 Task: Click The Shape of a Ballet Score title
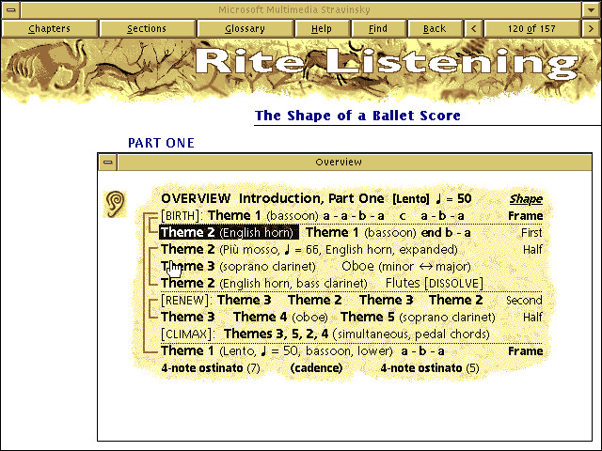(357, 116)
